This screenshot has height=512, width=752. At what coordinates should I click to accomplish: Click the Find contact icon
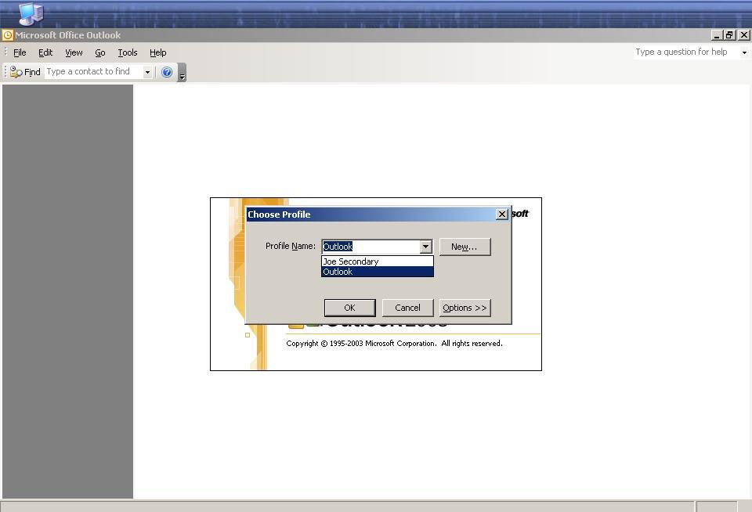16,72
